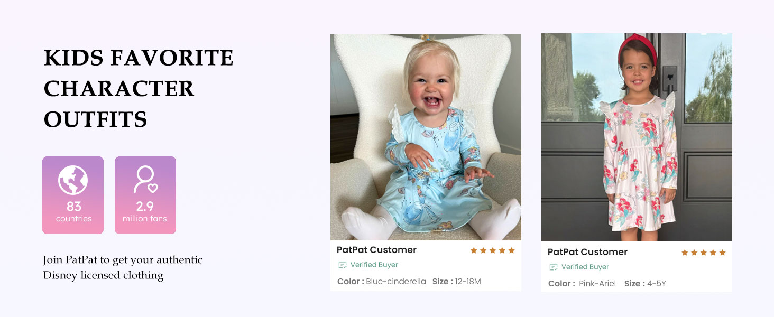774x317 pixels.
Task: Click the Join PatPat Disney licensed clothing text
Action: (x=123, y=267)
